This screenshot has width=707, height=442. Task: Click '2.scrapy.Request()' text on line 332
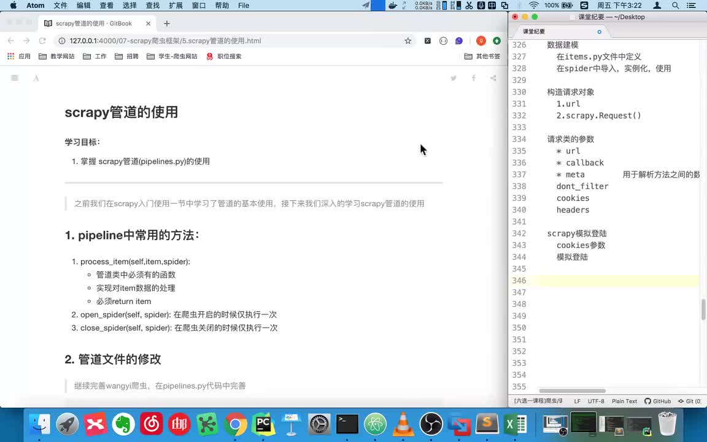(598, 115)
